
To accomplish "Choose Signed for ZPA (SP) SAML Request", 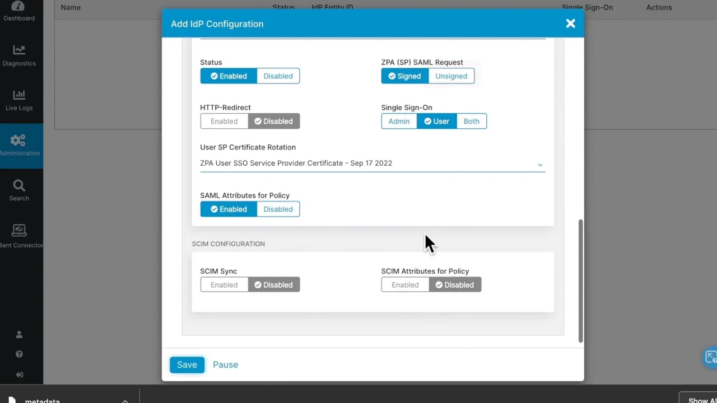I will (404, 76).
